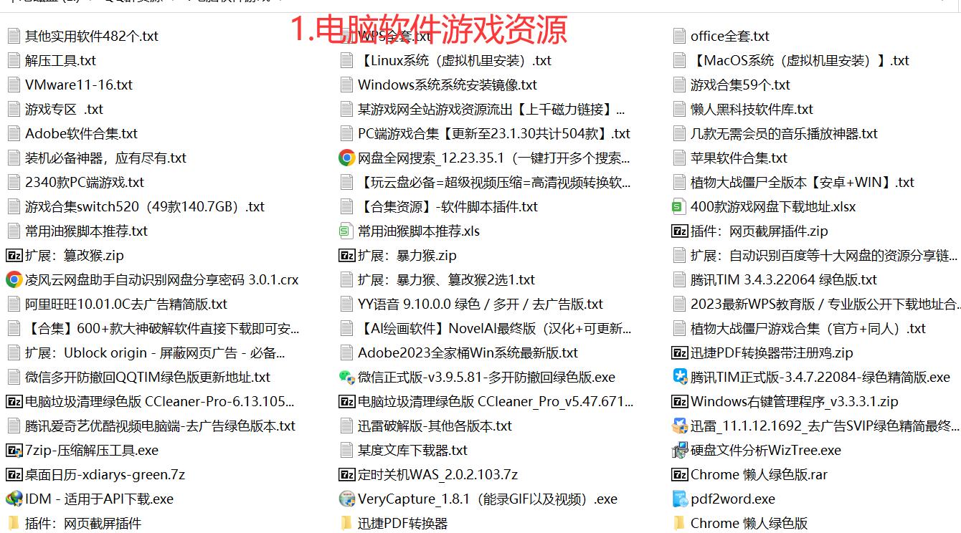Click the Thunder icon of 迅雷_11.1.12.1692 file

pyautogui.click(x=679, y=426)
